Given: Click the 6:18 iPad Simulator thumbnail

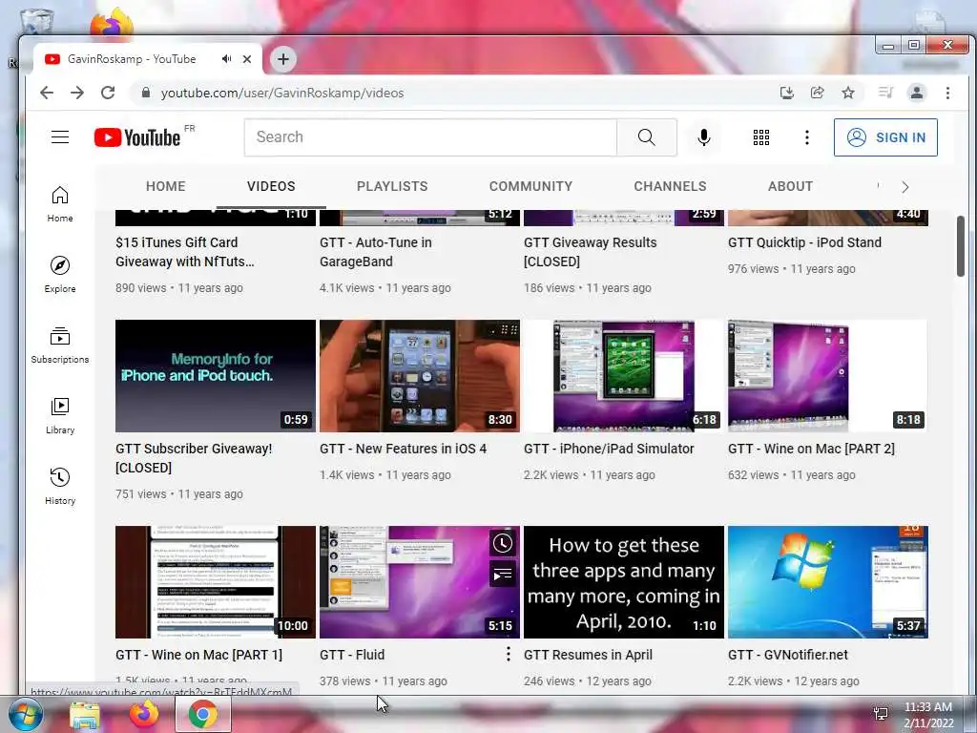Looking at the screenshot, I should tap(624, 376).
